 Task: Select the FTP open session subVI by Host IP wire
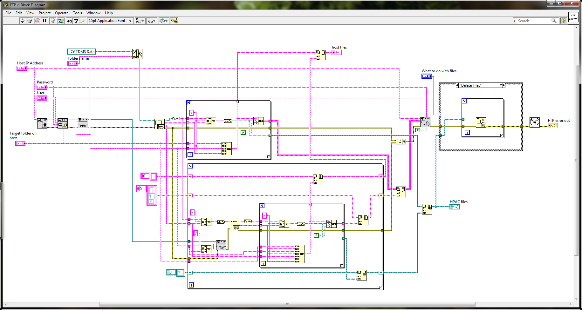pos(42,123)
